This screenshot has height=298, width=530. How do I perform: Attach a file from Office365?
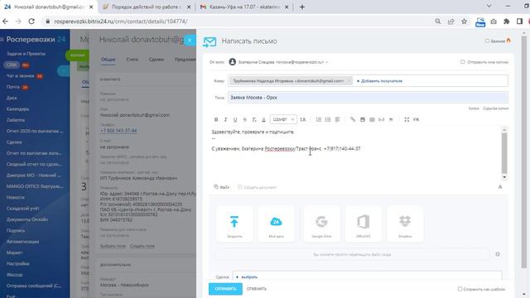(364, 223)
